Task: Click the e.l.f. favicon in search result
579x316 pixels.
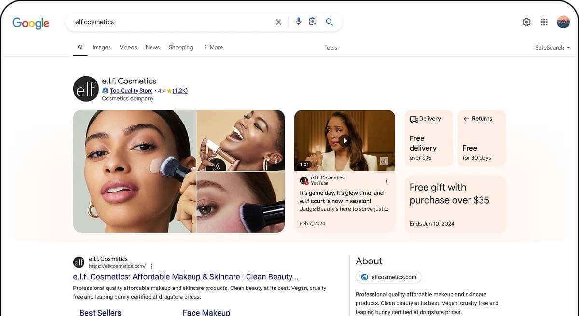Action: [79, 262]
